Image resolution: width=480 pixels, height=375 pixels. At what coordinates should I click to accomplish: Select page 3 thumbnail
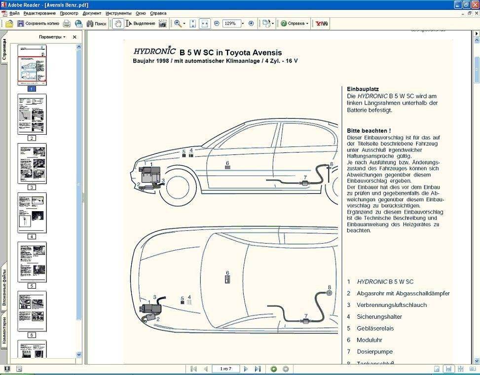pyautogui.click(x=32, y=163)
